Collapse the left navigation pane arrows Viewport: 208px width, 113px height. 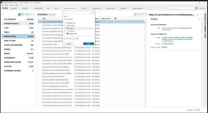3,15
